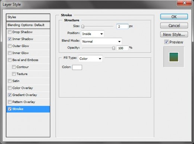Uncheck the Gradient Overlay checkbox
Screen dimensions: 194x144
[10, 95]
